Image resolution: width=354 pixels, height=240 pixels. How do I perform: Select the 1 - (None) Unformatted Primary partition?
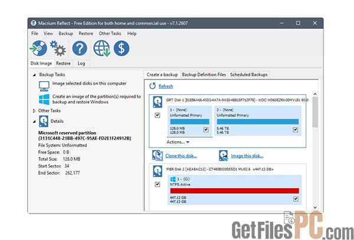[189, 121]
